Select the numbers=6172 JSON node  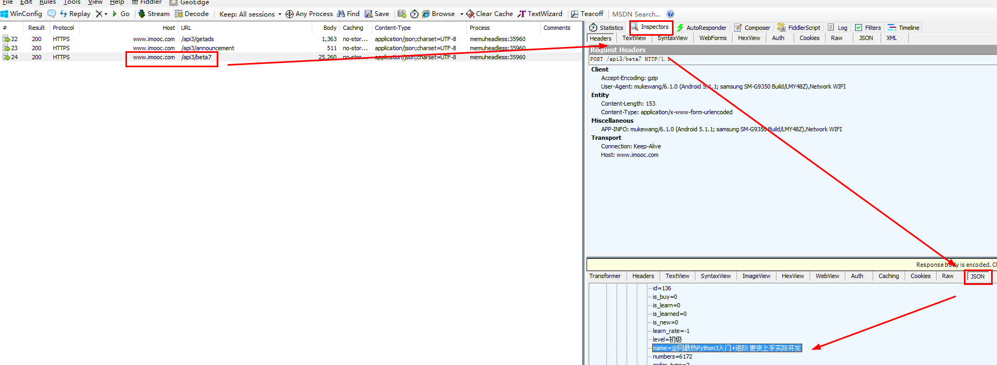coord(672,356)
